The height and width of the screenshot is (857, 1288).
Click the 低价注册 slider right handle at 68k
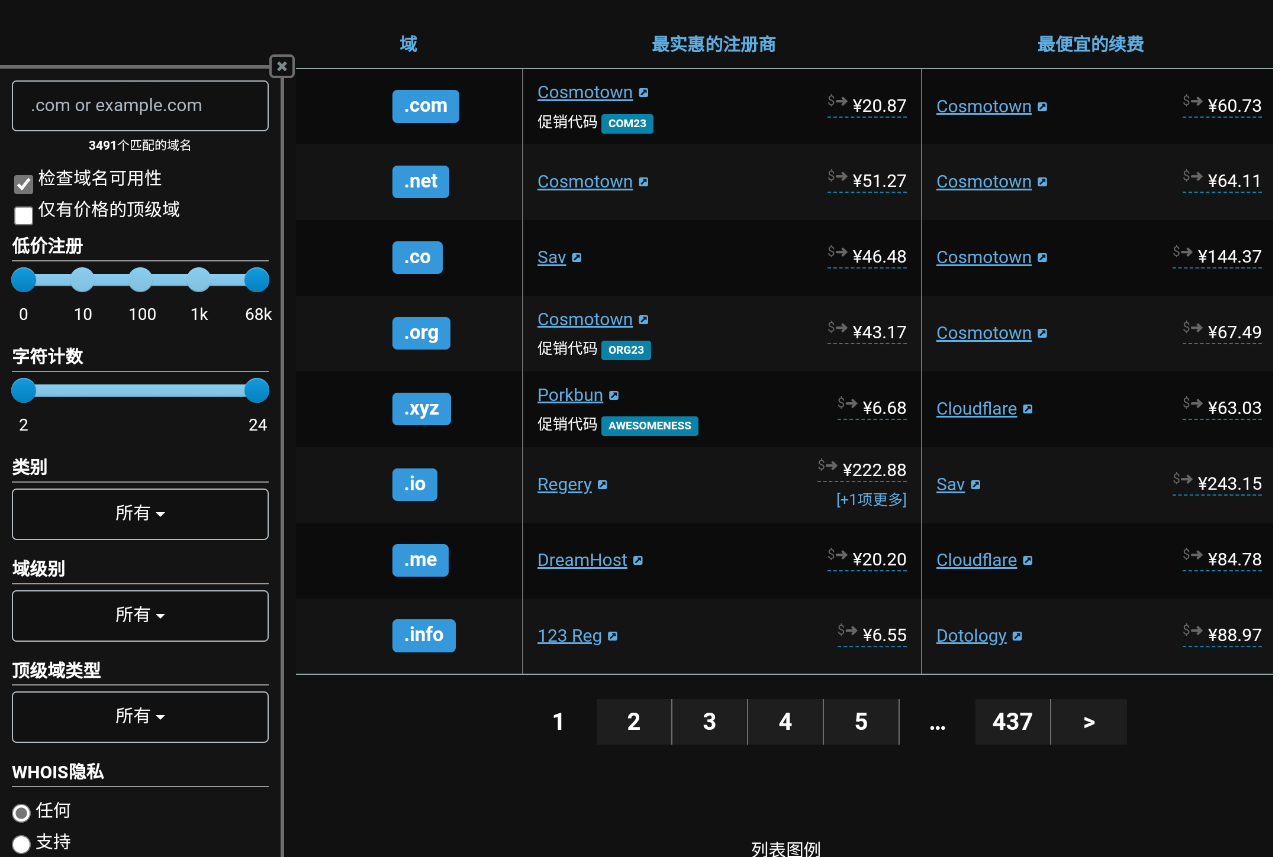[257, 280]
